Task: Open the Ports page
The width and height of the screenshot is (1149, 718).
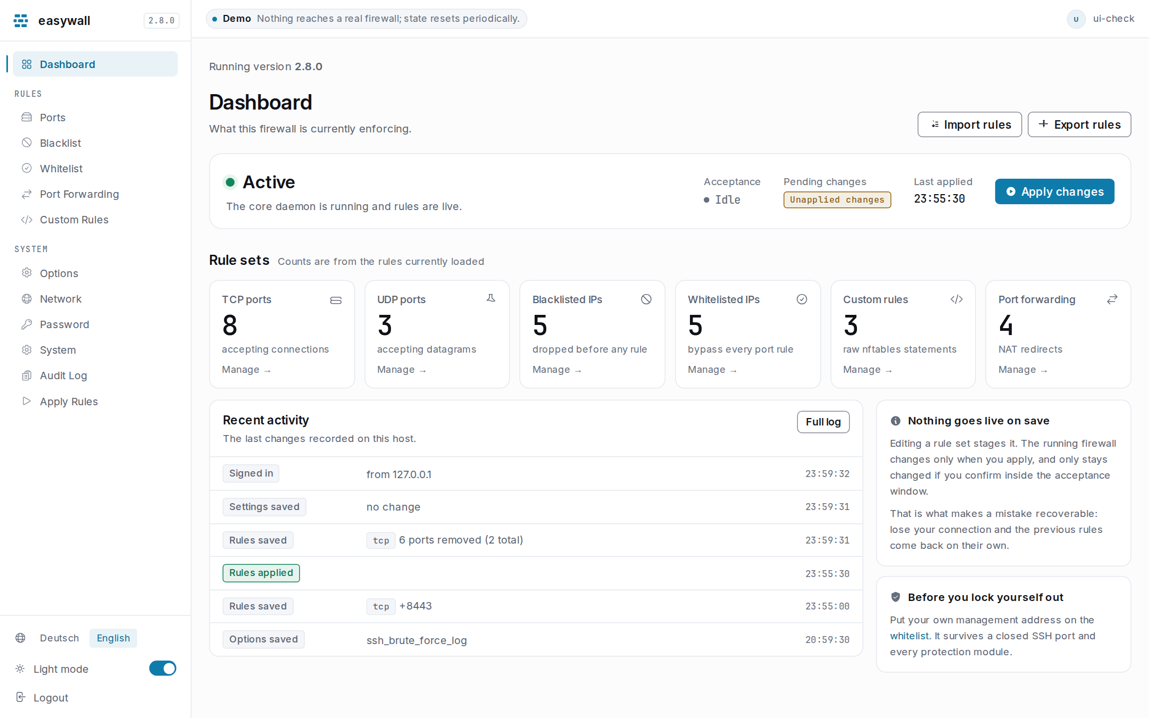Action: [95, 117]
